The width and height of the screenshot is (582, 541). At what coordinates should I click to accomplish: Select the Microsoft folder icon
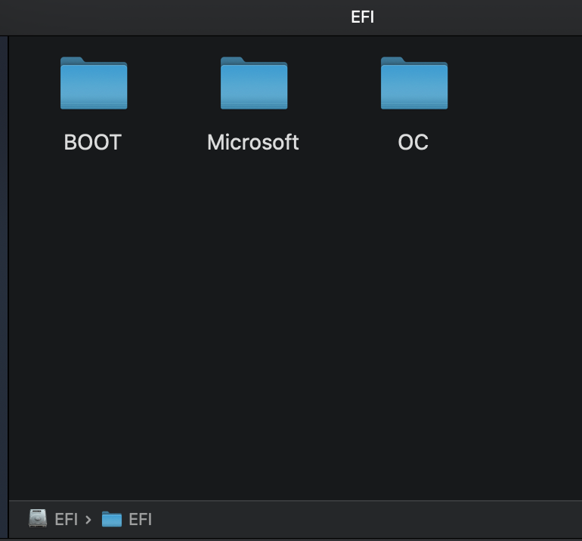pos(254,83)
